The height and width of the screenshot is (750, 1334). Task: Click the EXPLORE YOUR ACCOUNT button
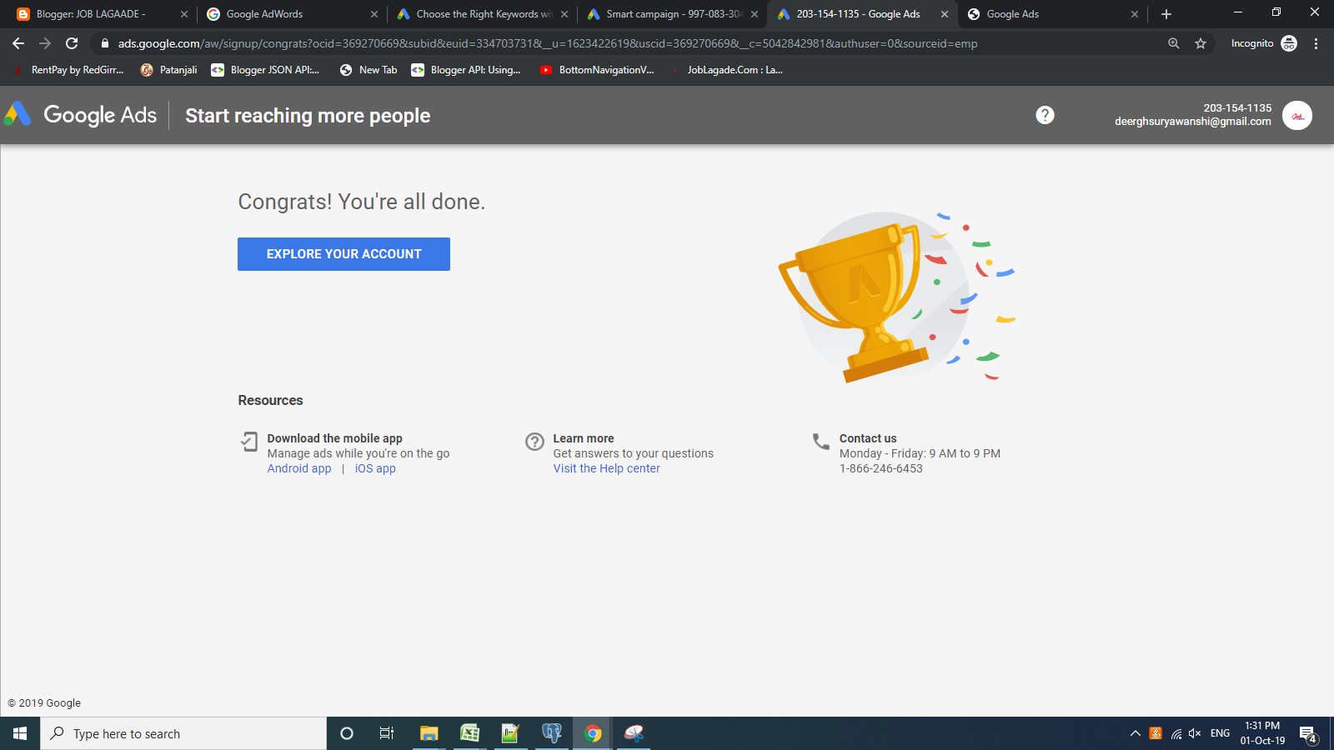point(344,254)
